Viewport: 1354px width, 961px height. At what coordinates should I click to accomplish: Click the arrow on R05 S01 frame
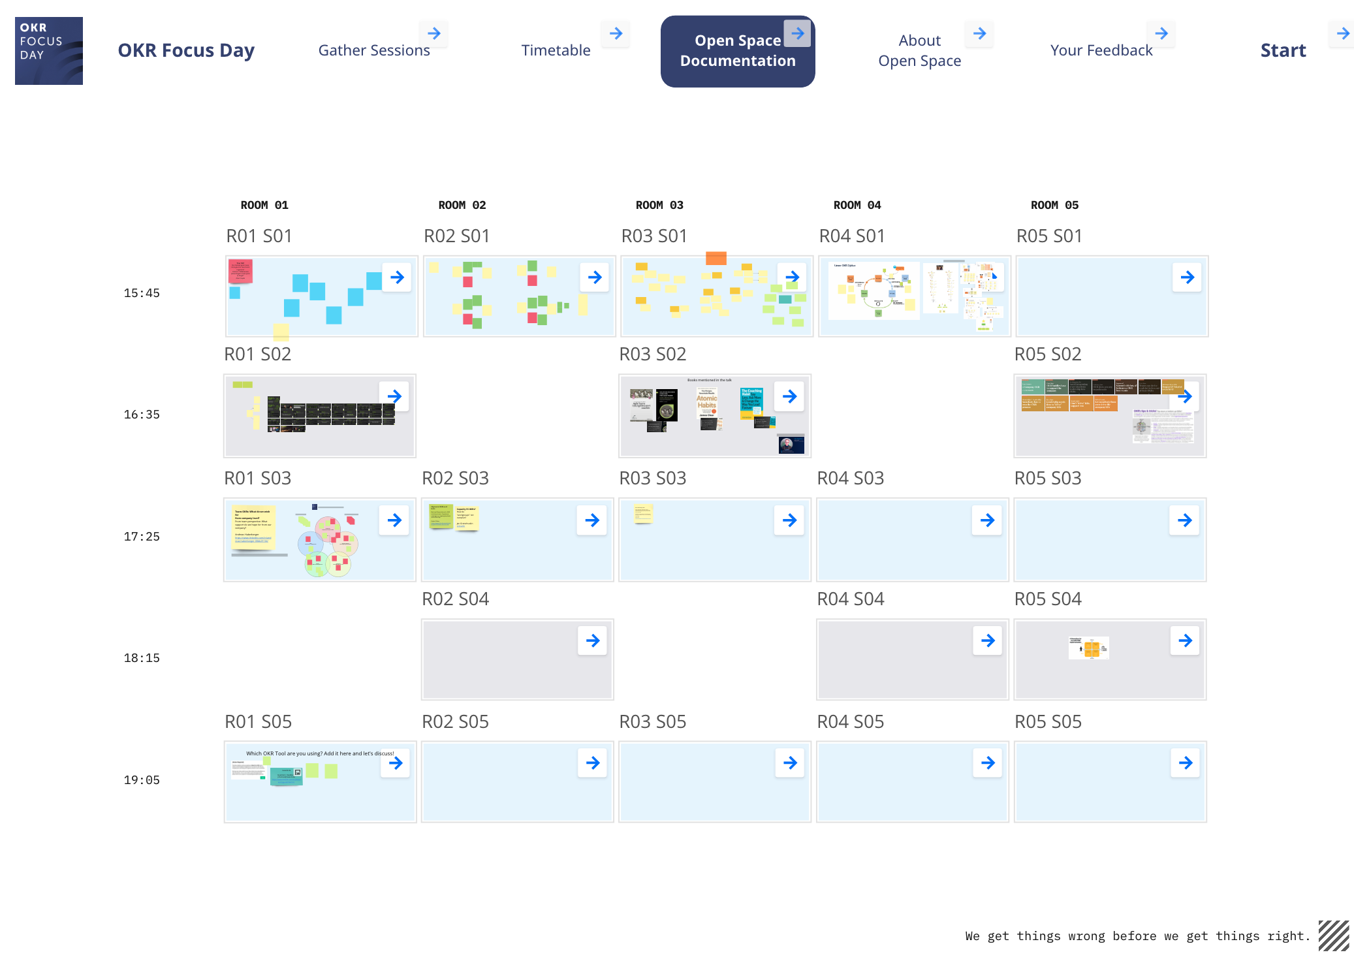click(1187, 277)
